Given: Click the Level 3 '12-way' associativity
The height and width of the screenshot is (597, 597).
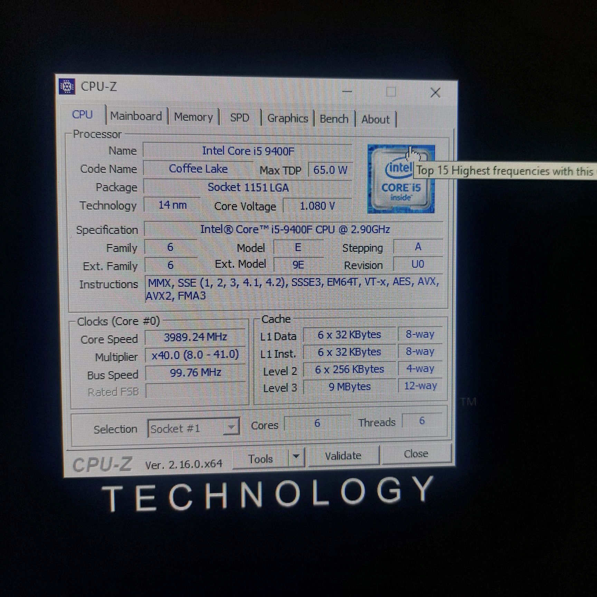Looking at the screenshot, I should pyautogui.click(x=420, y=386).
